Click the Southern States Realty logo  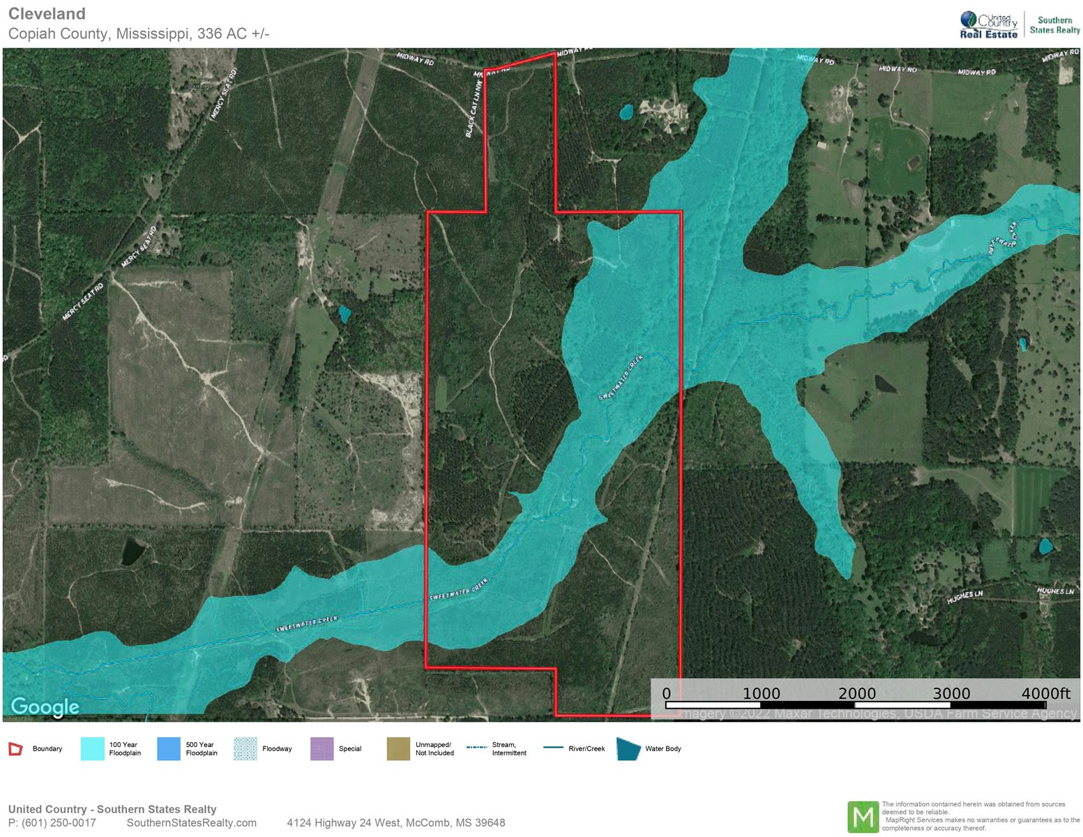[x=1054, y=25]
